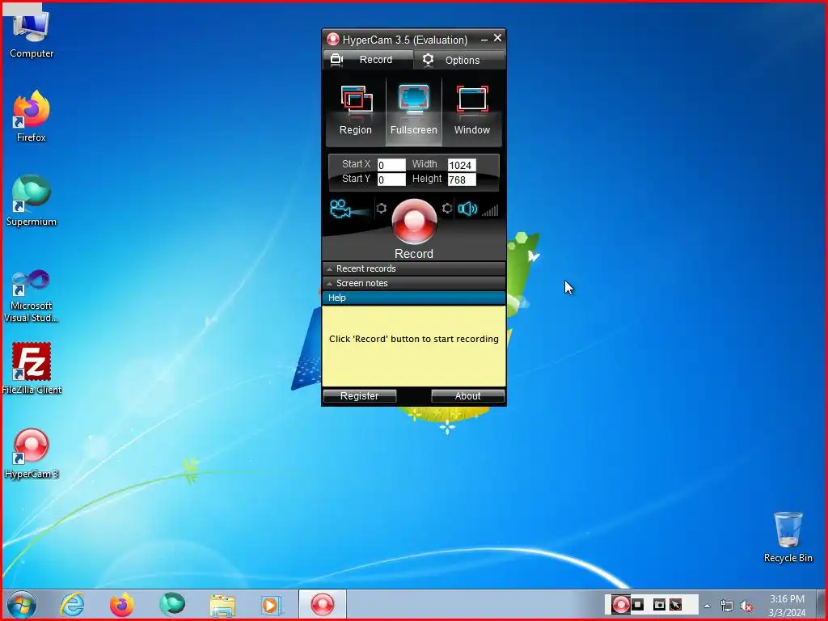The image size is (828, 621).
Task: Open the Computer desktop icon
Action: point(32,35)
